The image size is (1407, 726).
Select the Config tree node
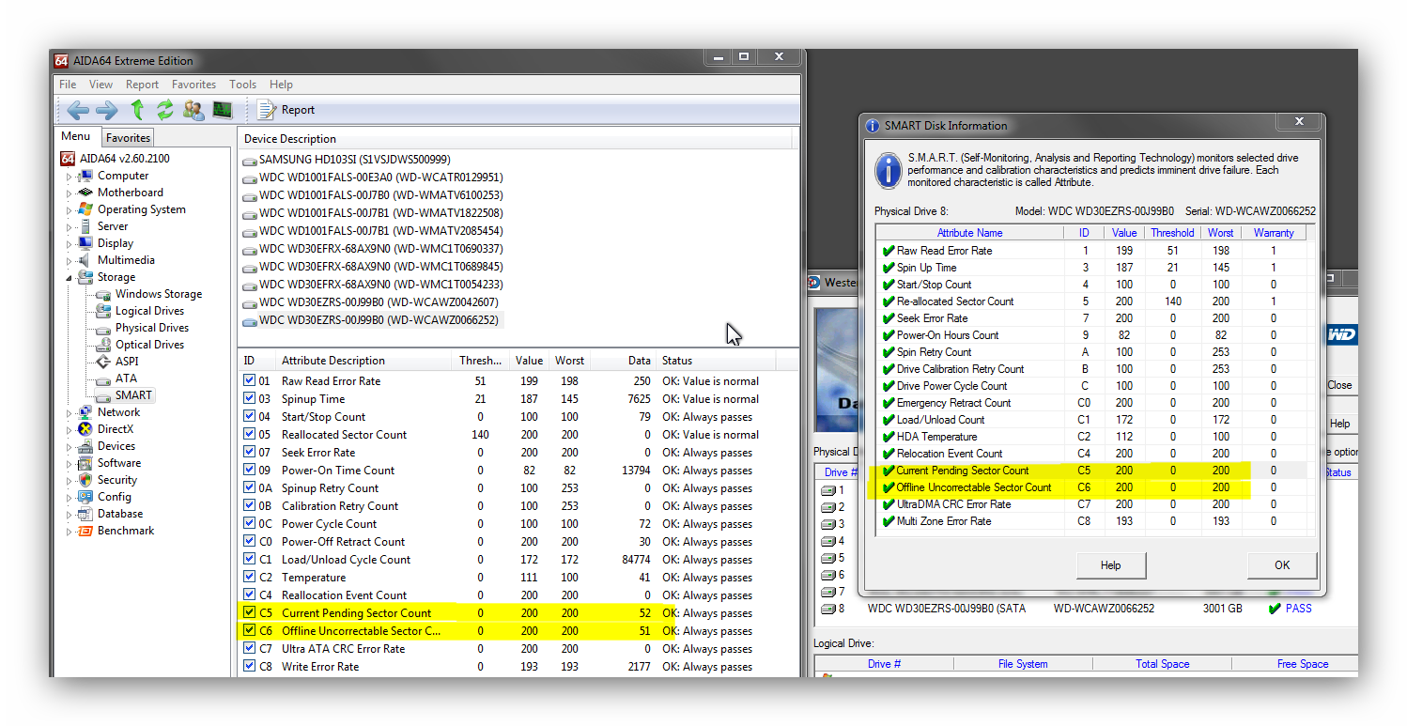pyautogui.click(x=115, y=497)
